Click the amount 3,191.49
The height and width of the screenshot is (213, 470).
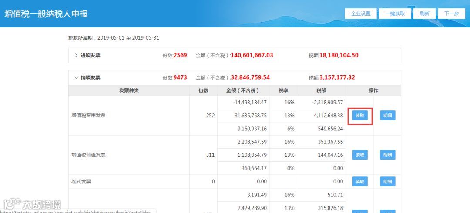pyautogui.click(x=257, y=195)
